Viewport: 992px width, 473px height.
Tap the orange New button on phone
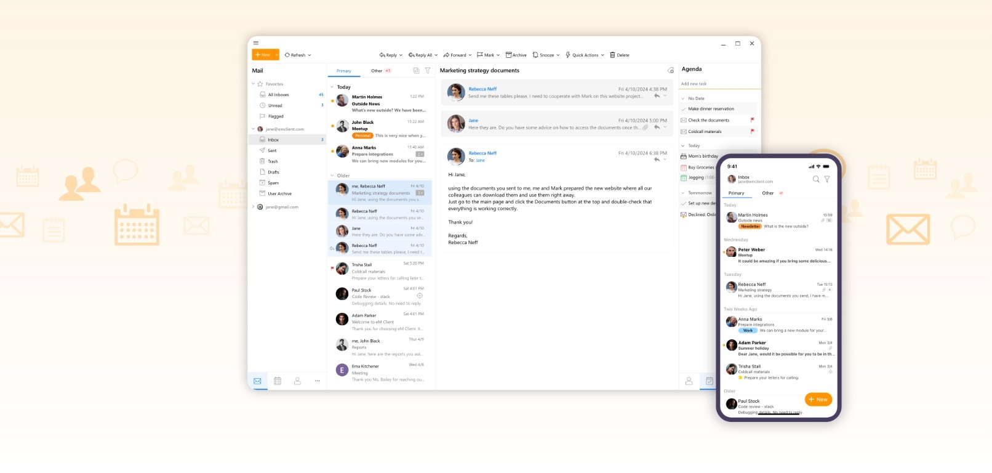click(818, 400)
